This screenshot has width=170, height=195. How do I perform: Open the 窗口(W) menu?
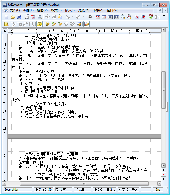(112, 10)
